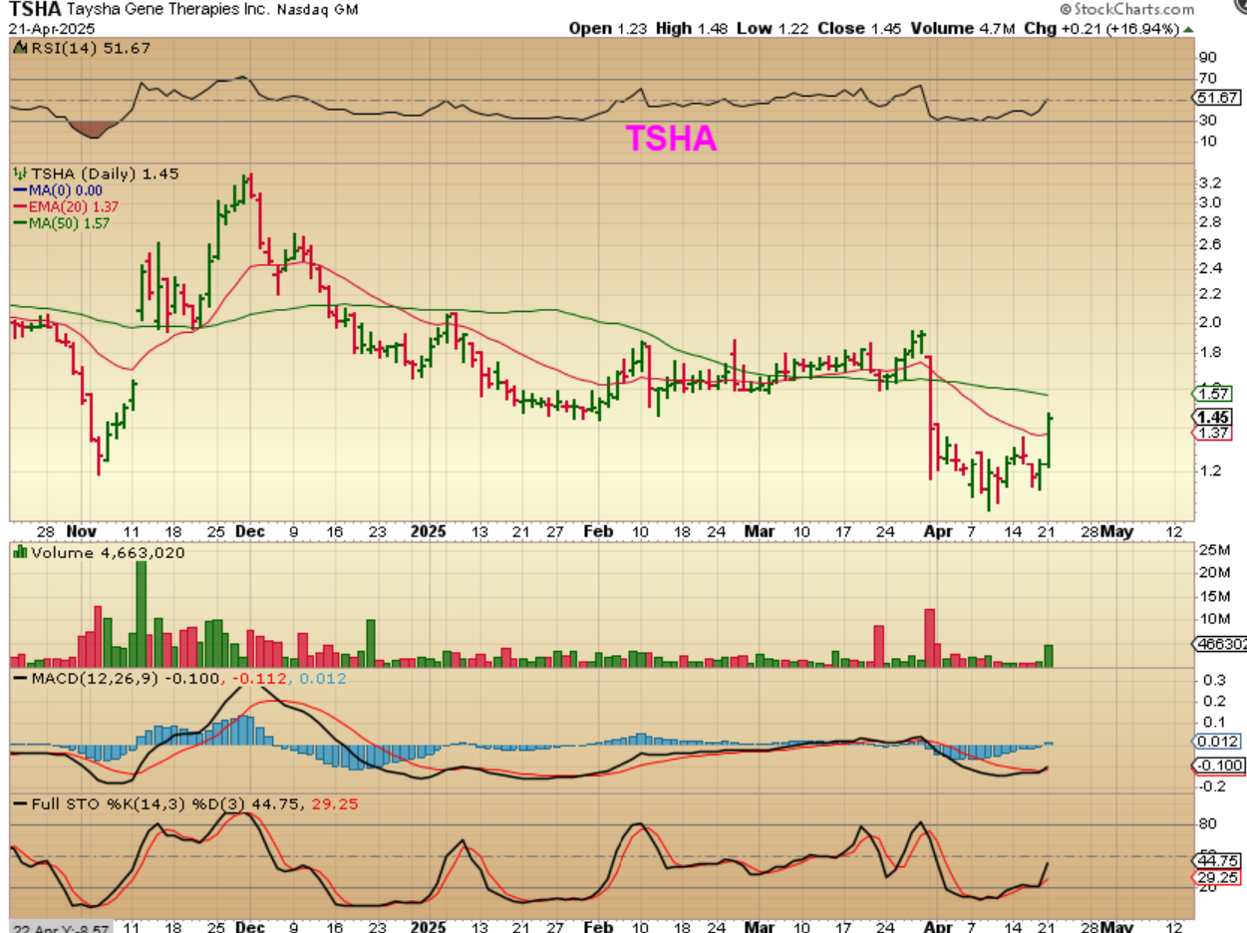Viewport: 1247px width, 933px height.
Task: Click the small marker icon before RSI(14)
Action: [x=18, y=47]
